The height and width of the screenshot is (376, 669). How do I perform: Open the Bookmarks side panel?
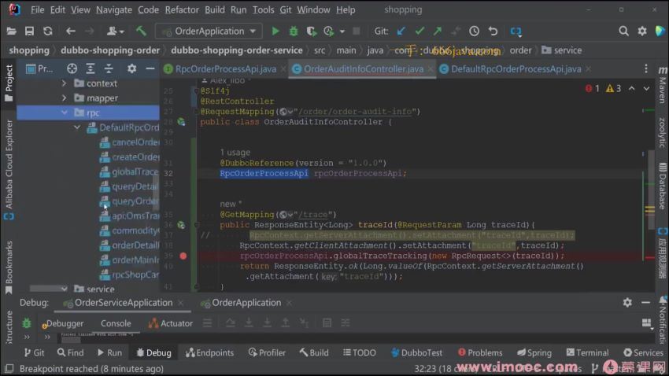click(9, 267)
